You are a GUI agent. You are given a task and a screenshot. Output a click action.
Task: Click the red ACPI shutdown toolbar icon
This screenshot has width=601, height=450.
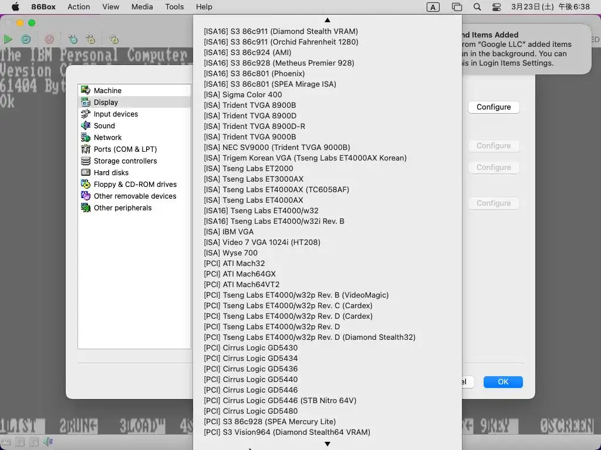point(49,39)
